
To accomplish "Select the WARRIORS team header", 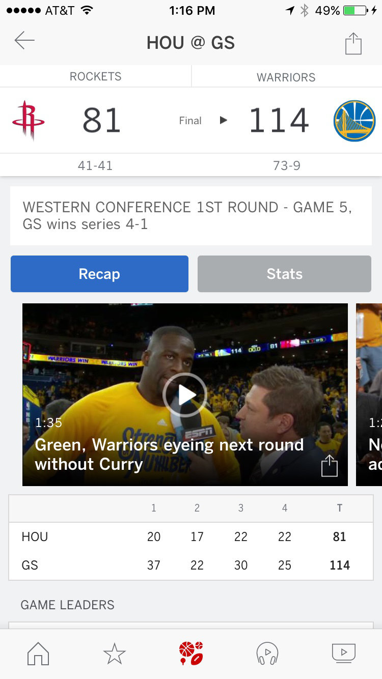I will click(286, 77).
